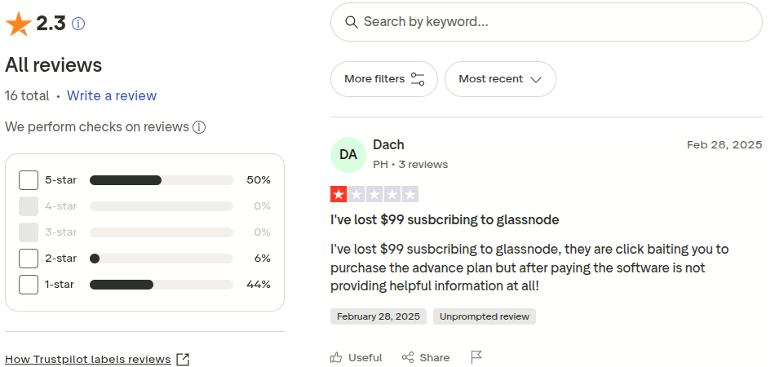Click the Search by keyword field
The height and width of the screenshot is (367, 775).
tap(555, 22)
